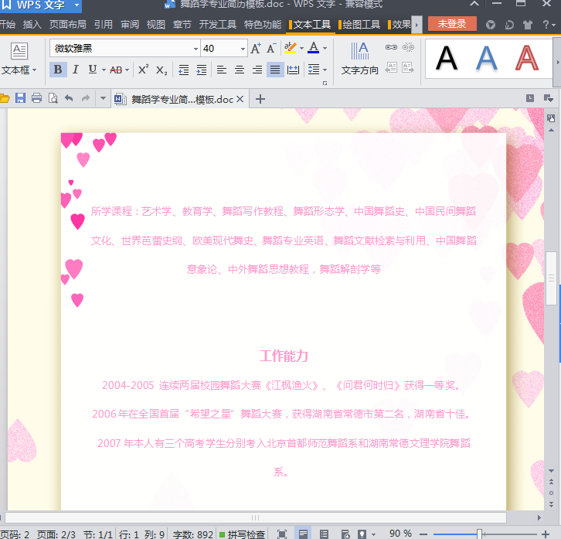Expand the 文本框 text box dropdown
Screen dimensions: 561x539
(x=34, y=70)
